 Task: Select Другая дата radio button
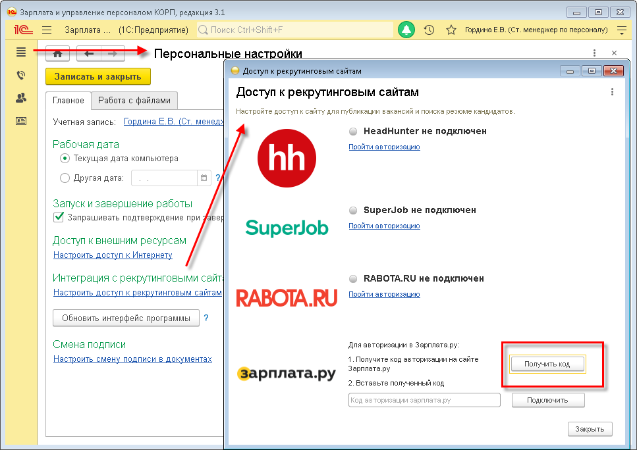(x=65, y=178)
